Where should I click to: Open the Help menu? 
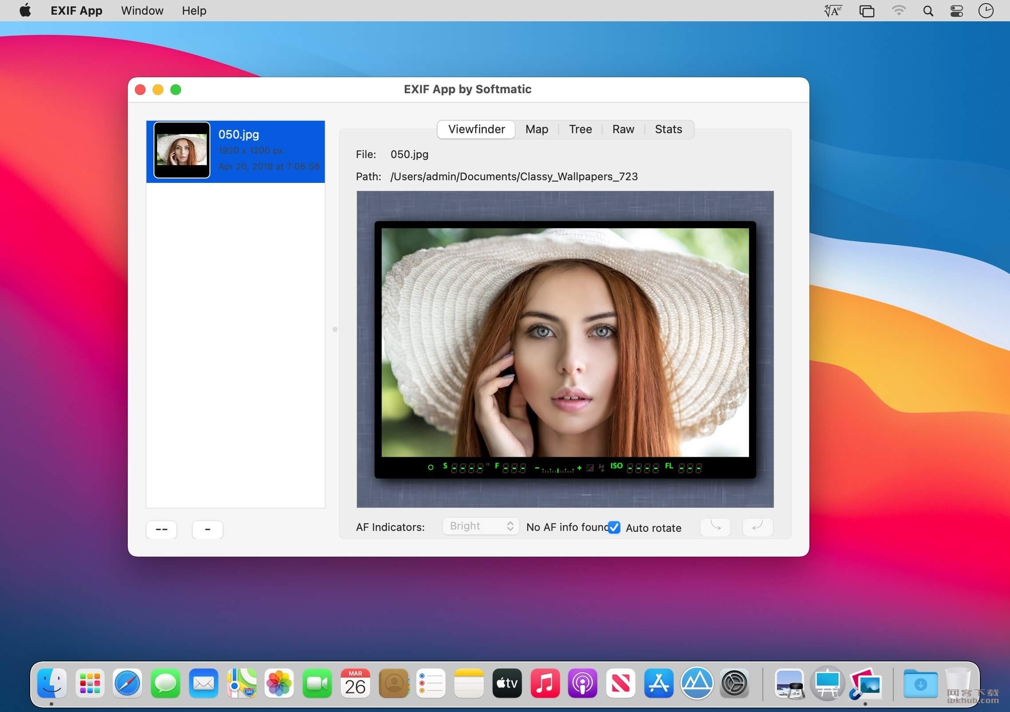(194, 11)
